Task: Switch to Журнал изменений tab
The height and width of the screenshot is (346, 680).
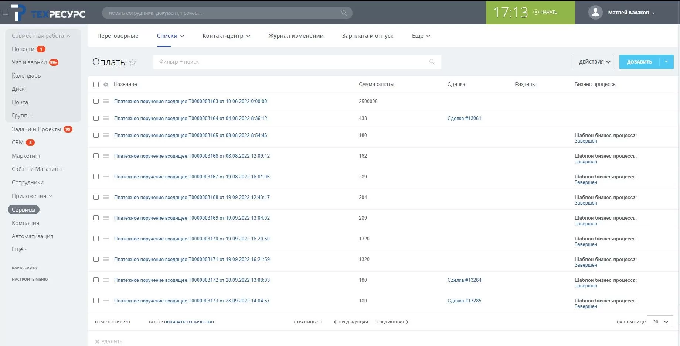Action: 296,36
